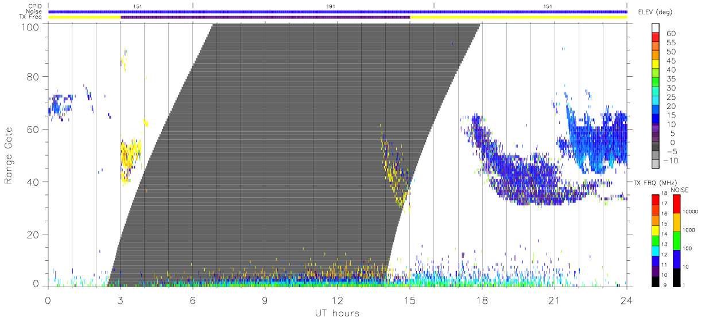
Task: Click the -10 label on ELEV legend
Action: (x=672, y=160)
